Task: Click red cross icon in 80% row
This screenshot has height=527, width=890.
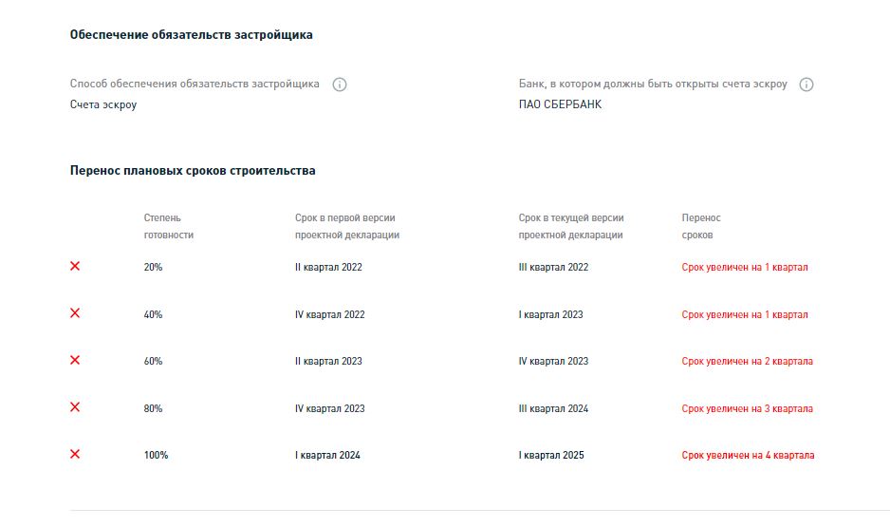Action: 75,407
